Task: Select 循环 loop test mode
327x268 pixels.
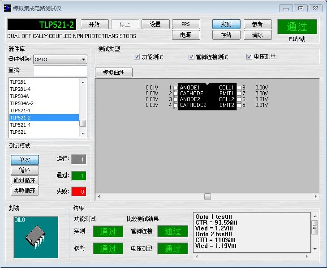Action: pyautogui.click(x=25, y=170)
